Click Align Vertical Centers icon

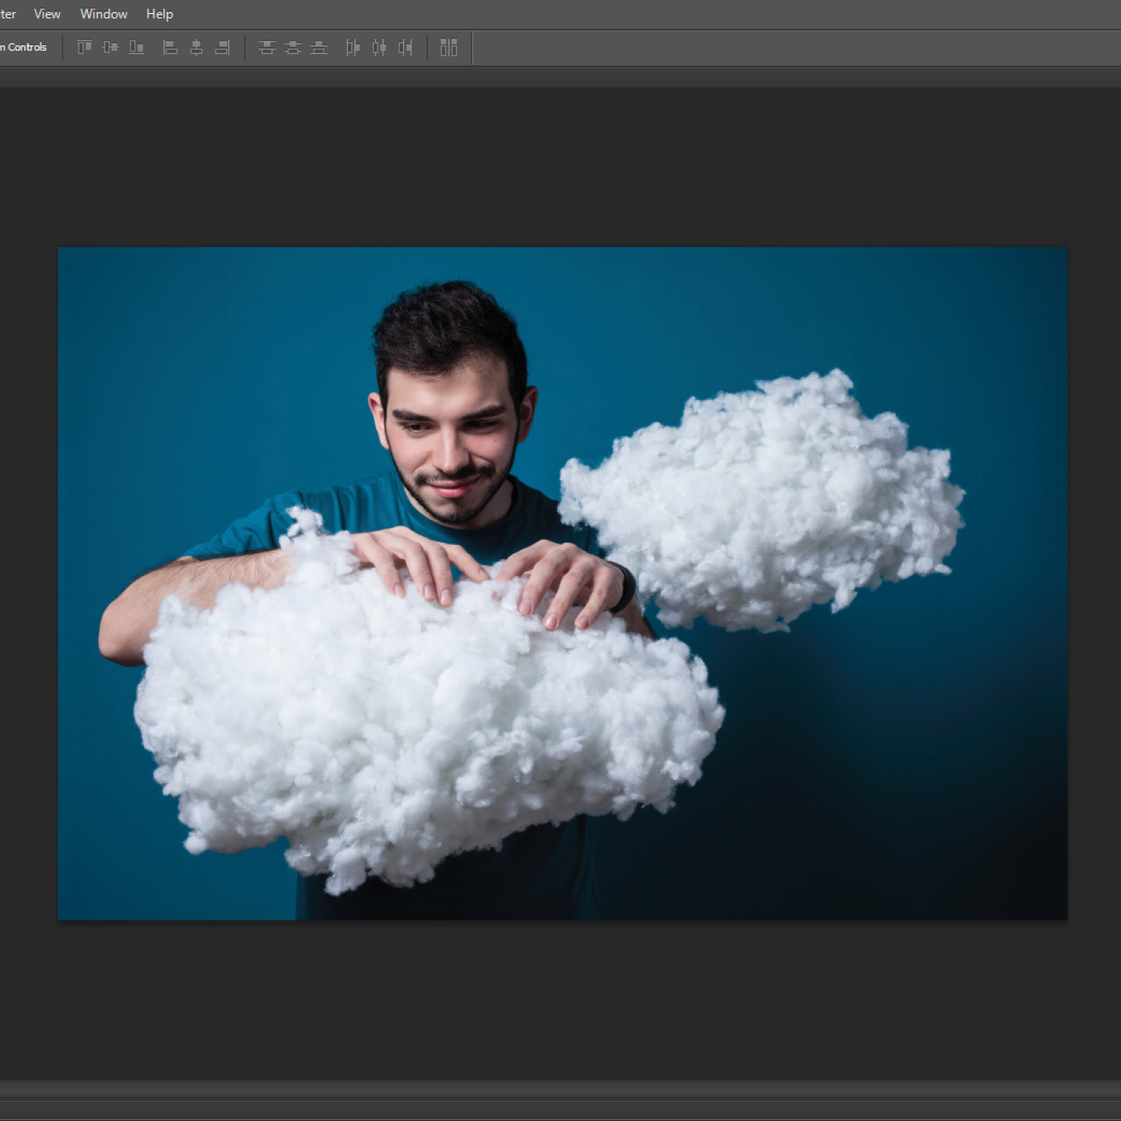pos(111,47)
